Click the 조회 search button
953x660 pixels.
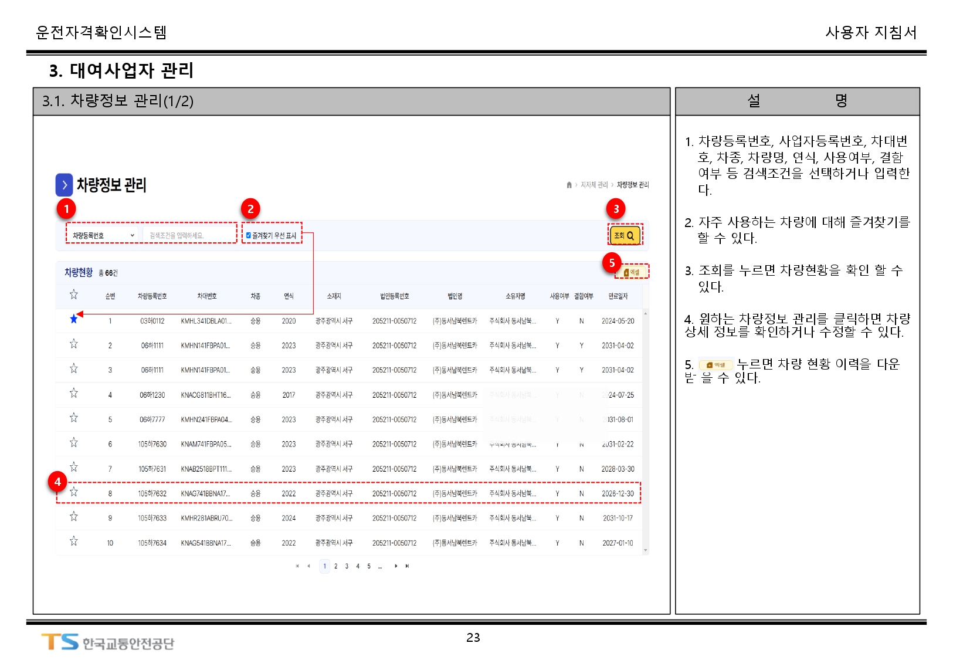pyautogui.click(x=625, y=235)
